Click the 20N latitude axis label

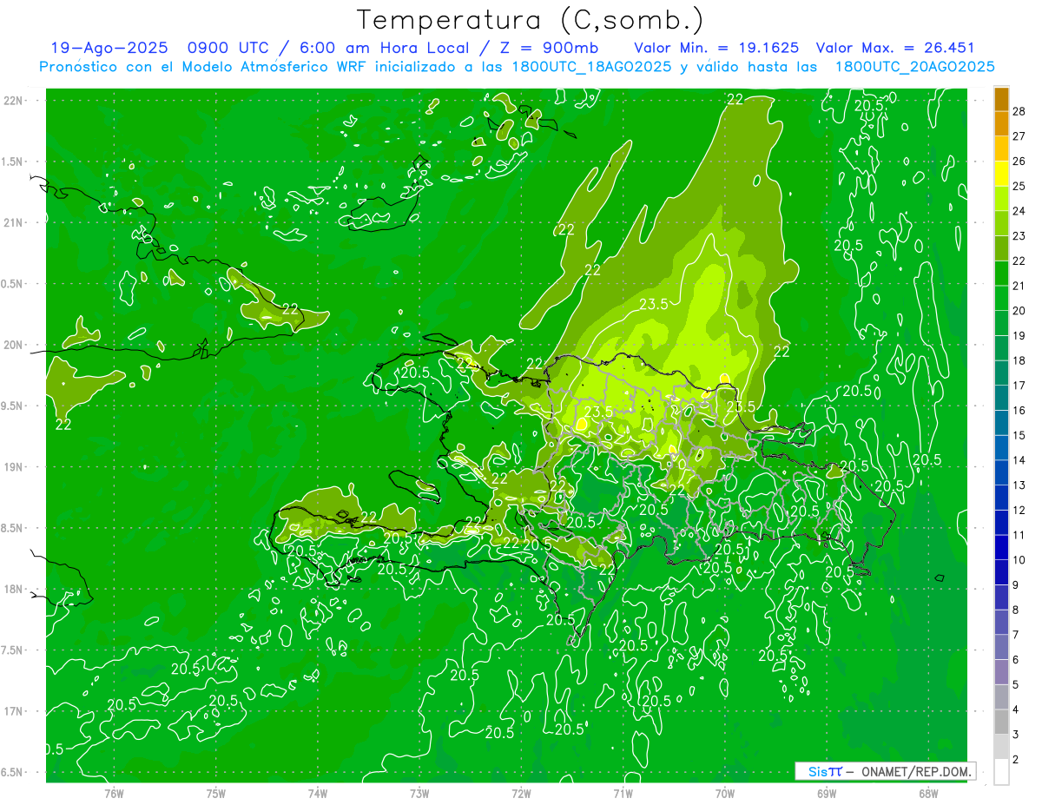(x=13, y=345)
